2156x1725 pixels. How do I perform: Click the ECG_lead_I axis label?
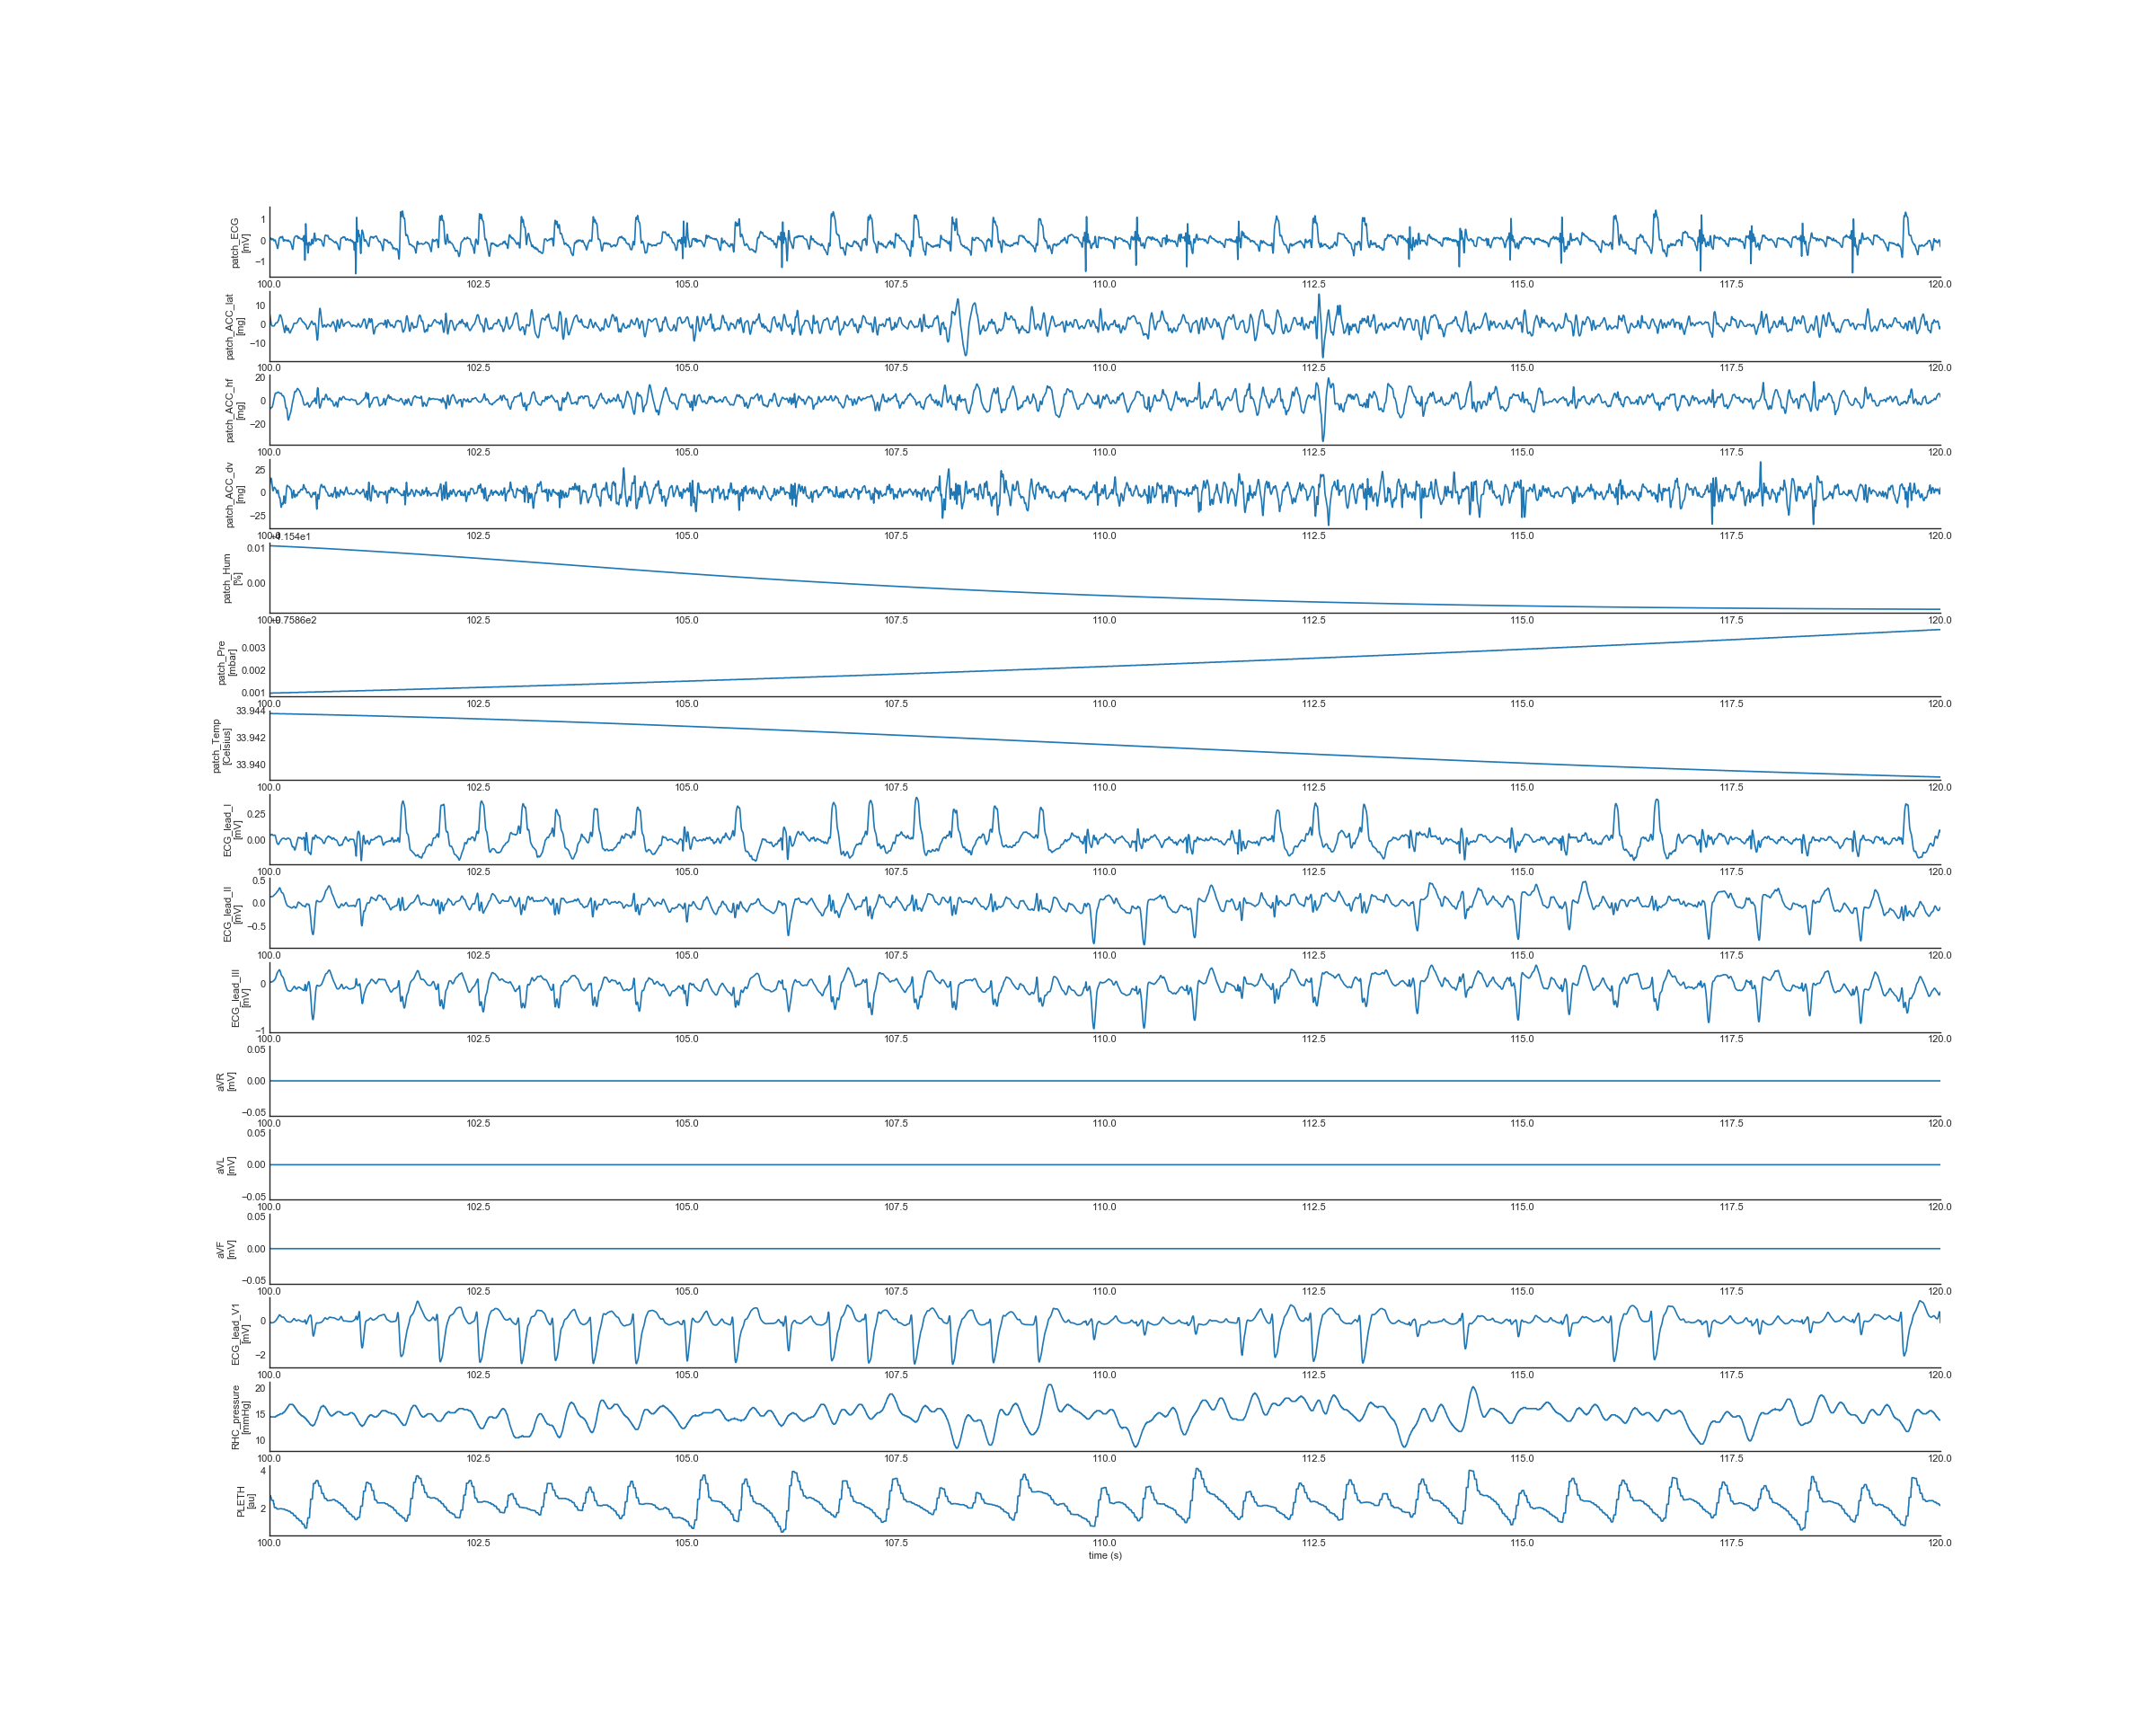click(x=232, y=830)
